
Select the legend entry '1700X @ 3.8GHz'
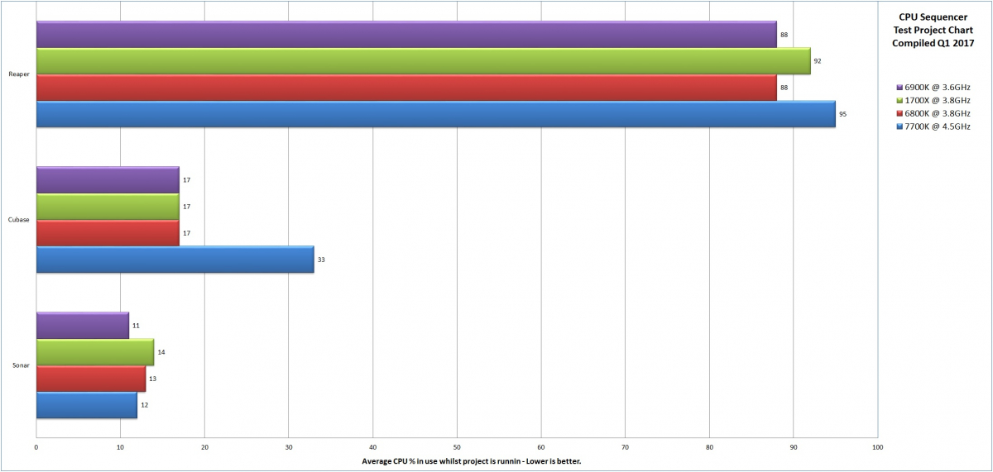pyautogui.click(x=937, y=100)
